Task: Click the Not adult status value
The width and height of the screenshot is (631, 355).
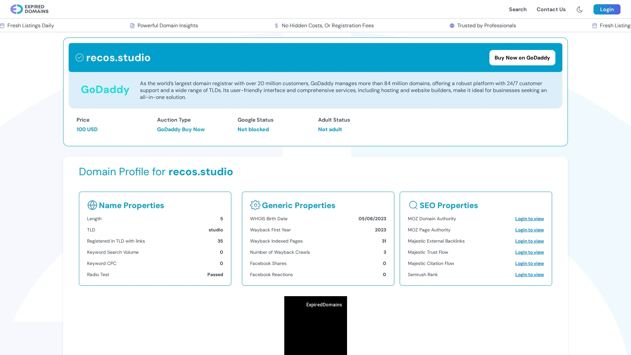Action: (330, 130)
